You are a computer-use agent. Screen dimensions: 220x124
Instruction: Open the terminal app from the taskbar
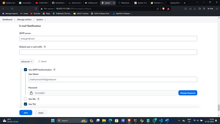point(135,121)
